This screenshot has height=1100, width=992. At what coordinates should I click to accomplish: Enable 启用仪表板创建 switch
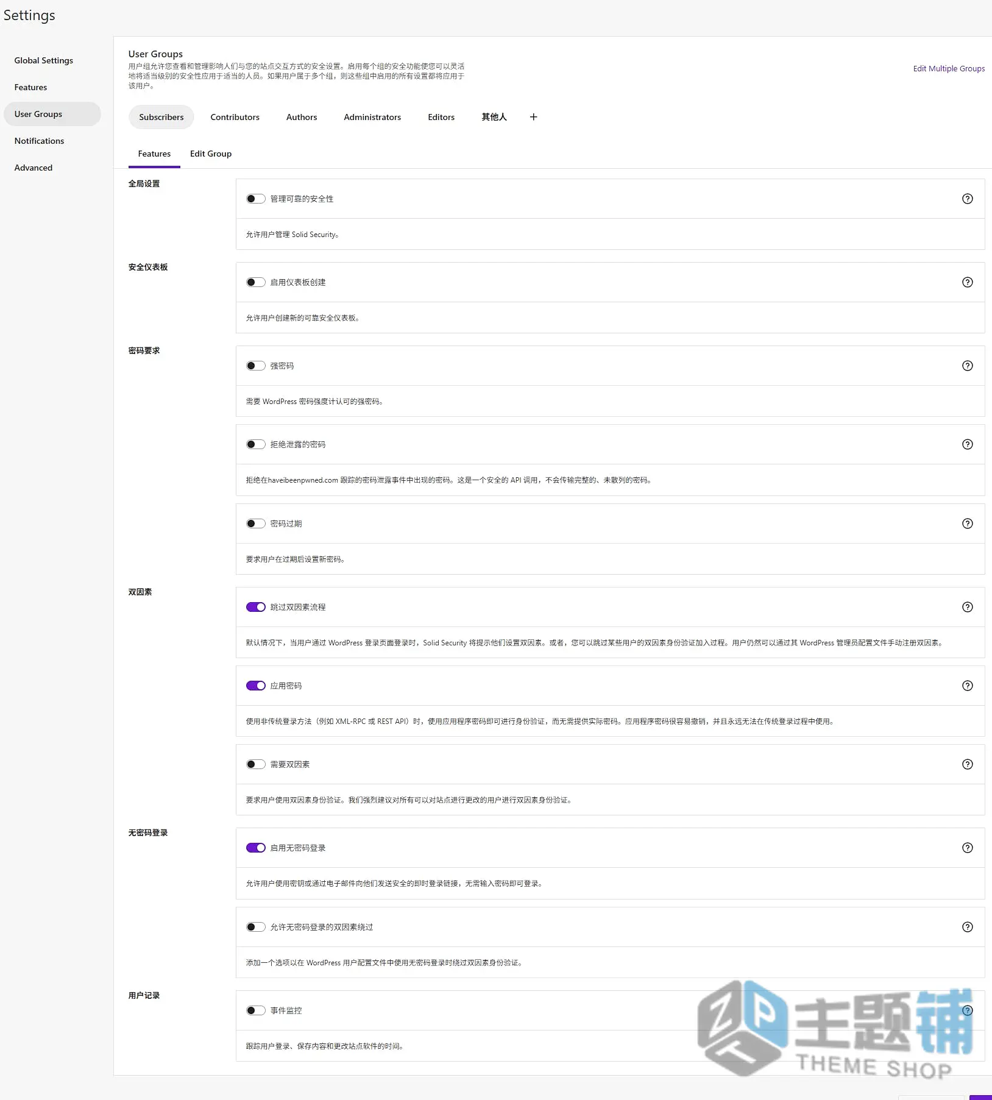coord(255,282)
